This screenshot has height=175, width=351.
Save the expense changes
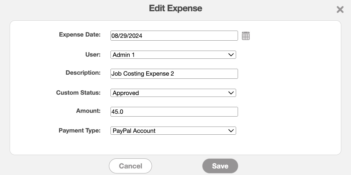pyautogui.click(x=220, y=166)
